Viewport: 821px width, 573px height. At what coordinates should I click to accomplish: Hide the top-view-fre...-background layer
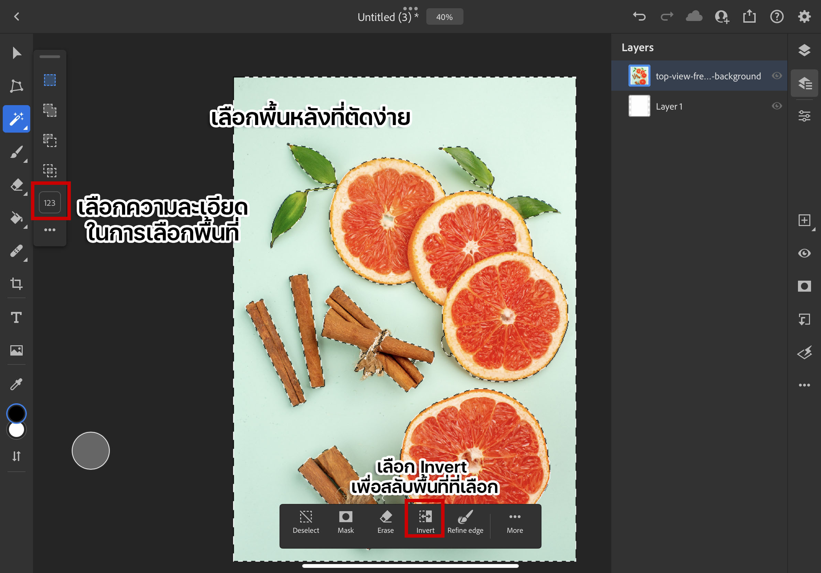click(776, 76)
